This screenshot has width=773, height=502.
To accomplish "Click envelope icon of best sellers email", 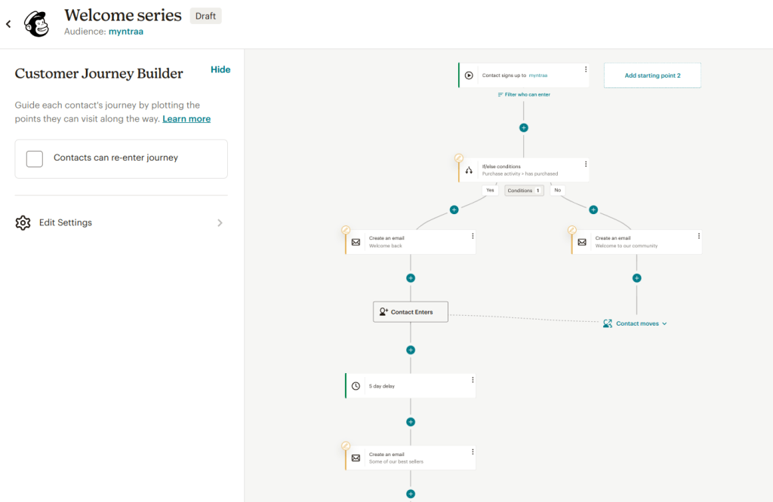I will pyautogui.click(x=356, y=458).
